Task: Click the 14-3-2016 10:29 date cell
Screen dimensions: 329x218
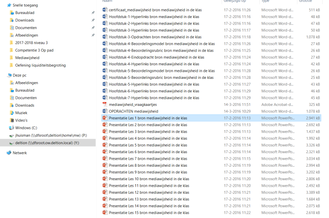Action: (237, 111)
